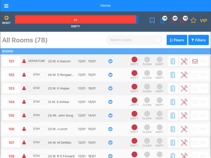The image size is (211, 158).
Task: Open room 104 task clipboard icon
Action: [173, 102]
